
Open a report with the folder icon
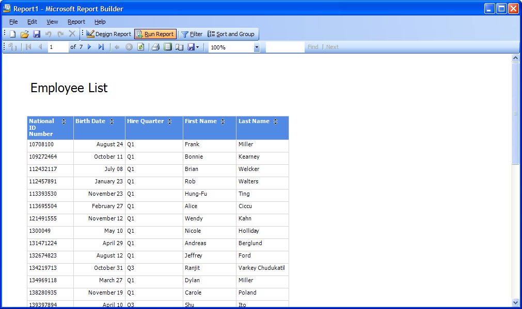pos(24,35)
